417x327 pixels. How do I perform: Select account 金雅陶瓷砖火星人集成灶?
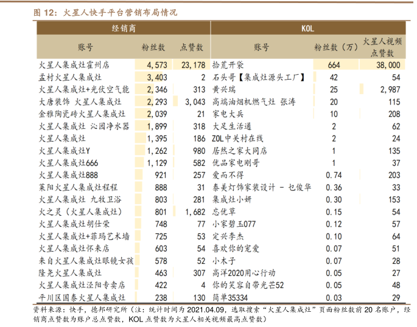pyautogui.click(x=78, y=114)
